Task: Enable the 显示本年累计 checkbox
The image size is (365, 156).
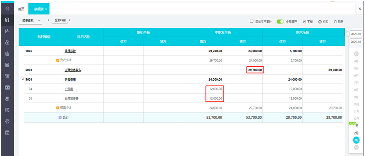Action: pos(251,21)
